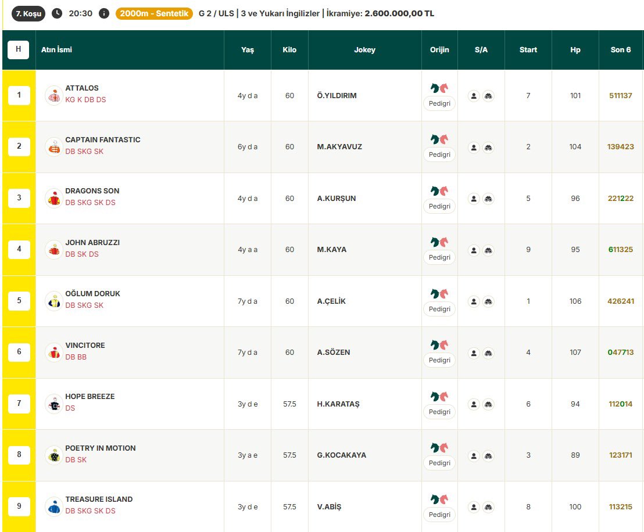Click jockey M.AKYAVUZ
This screenshot has height=532, width=644.
(x=339, y=146)
